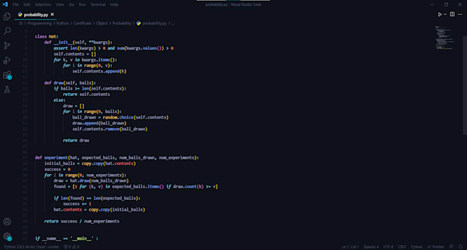Screen dimensions: 467x250
Task: Click the 'def experiment' function definition line
Action: pos(117,158)
